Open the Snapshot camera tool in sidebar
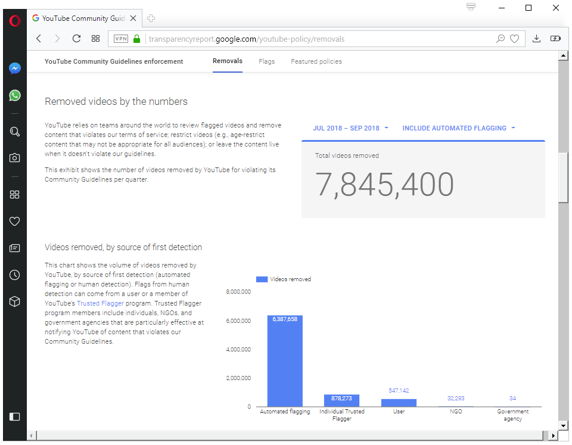 pos(14,158)
